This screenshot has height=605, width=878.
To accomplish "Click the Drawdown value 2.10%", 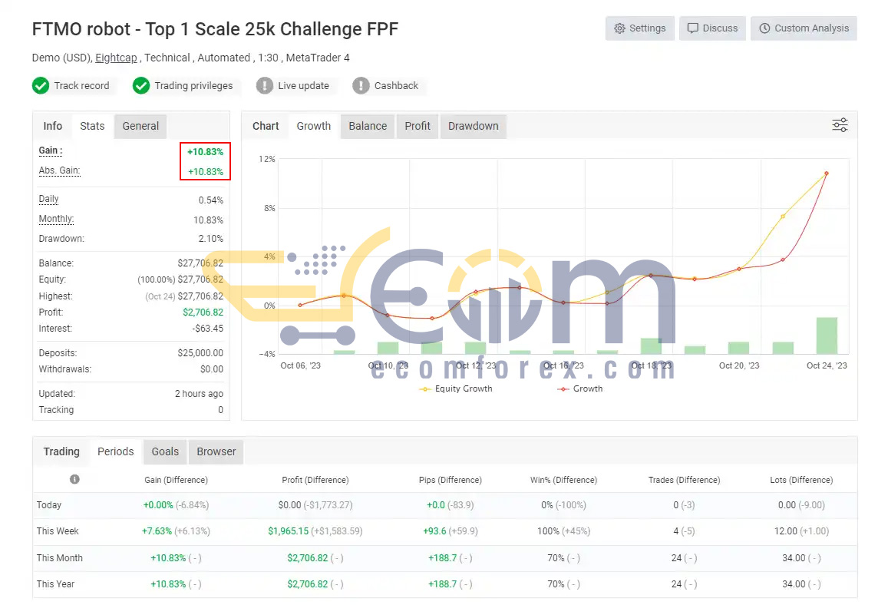I will (x=210, y=239).
